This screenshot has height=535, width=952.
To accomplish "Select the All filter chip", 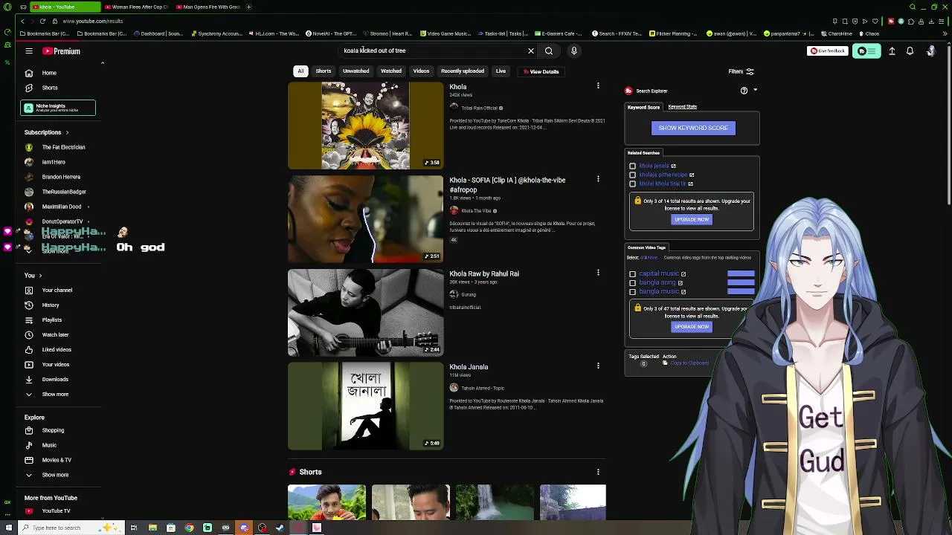I will pos(300,71).
